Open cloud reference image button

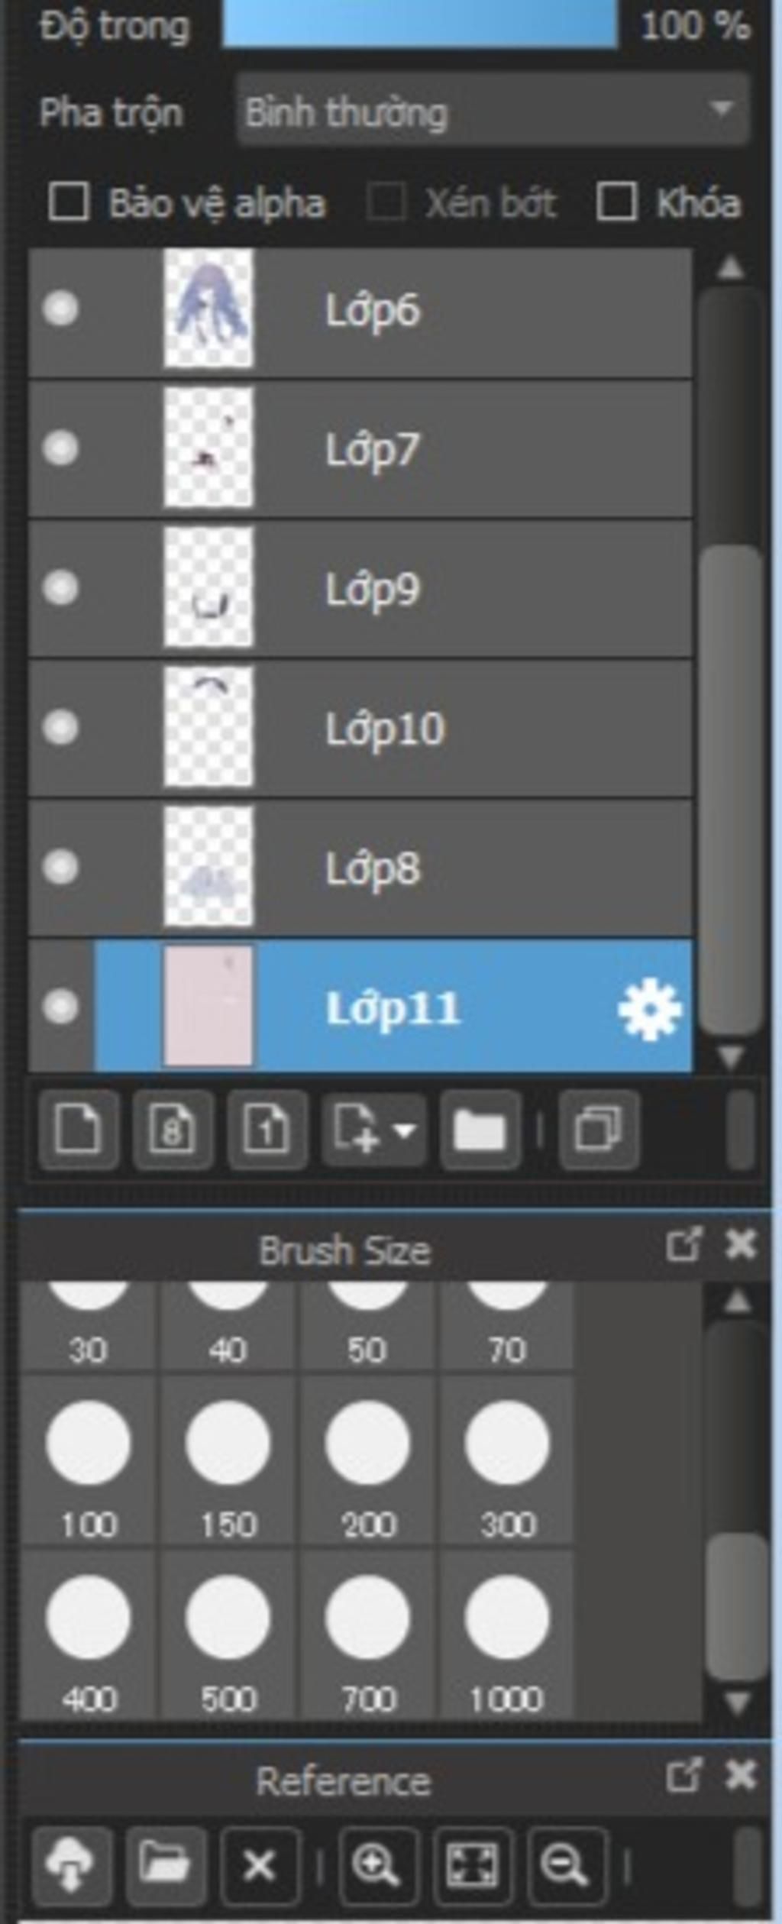coord(70,1865)
